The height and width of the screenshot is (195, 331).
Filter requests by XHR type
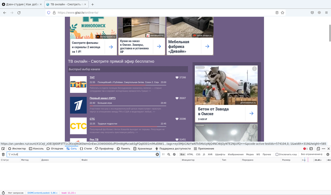210,154
